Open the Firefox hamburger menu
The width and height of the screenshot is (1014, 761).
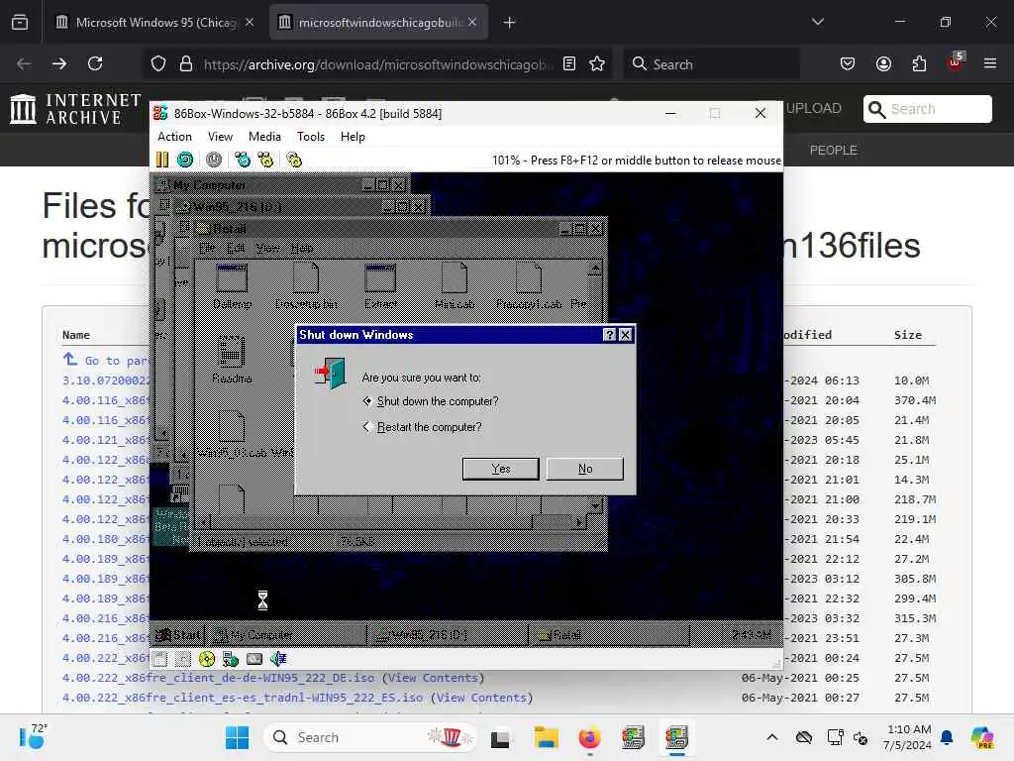coord(990,63)
